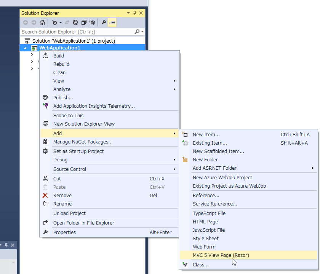This screenshot has width=320, height=274.
Task: Click the Collapse All icon
Action: (x=84, y=22)
